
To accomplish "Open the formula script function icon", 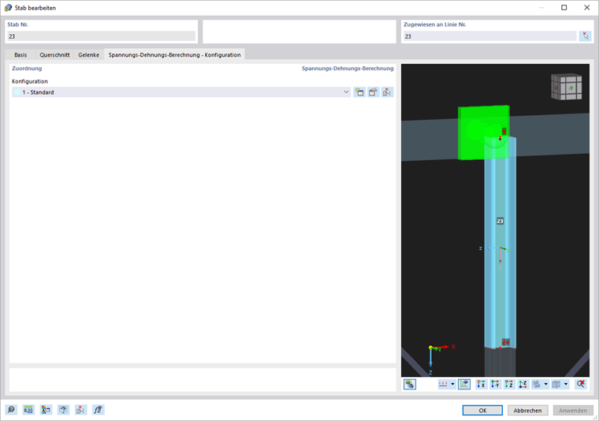I will pyautogui.click(x=99, y=410).
